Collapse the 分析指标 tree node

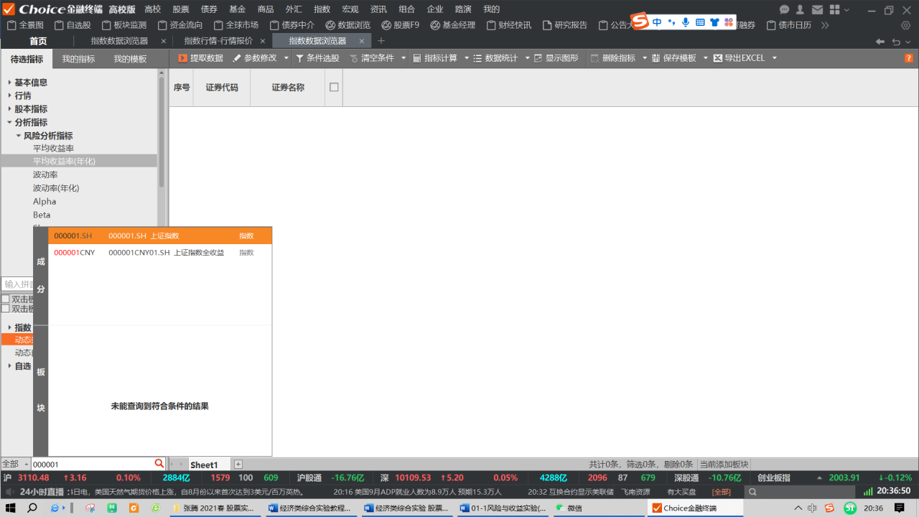(x=9, y=123)
